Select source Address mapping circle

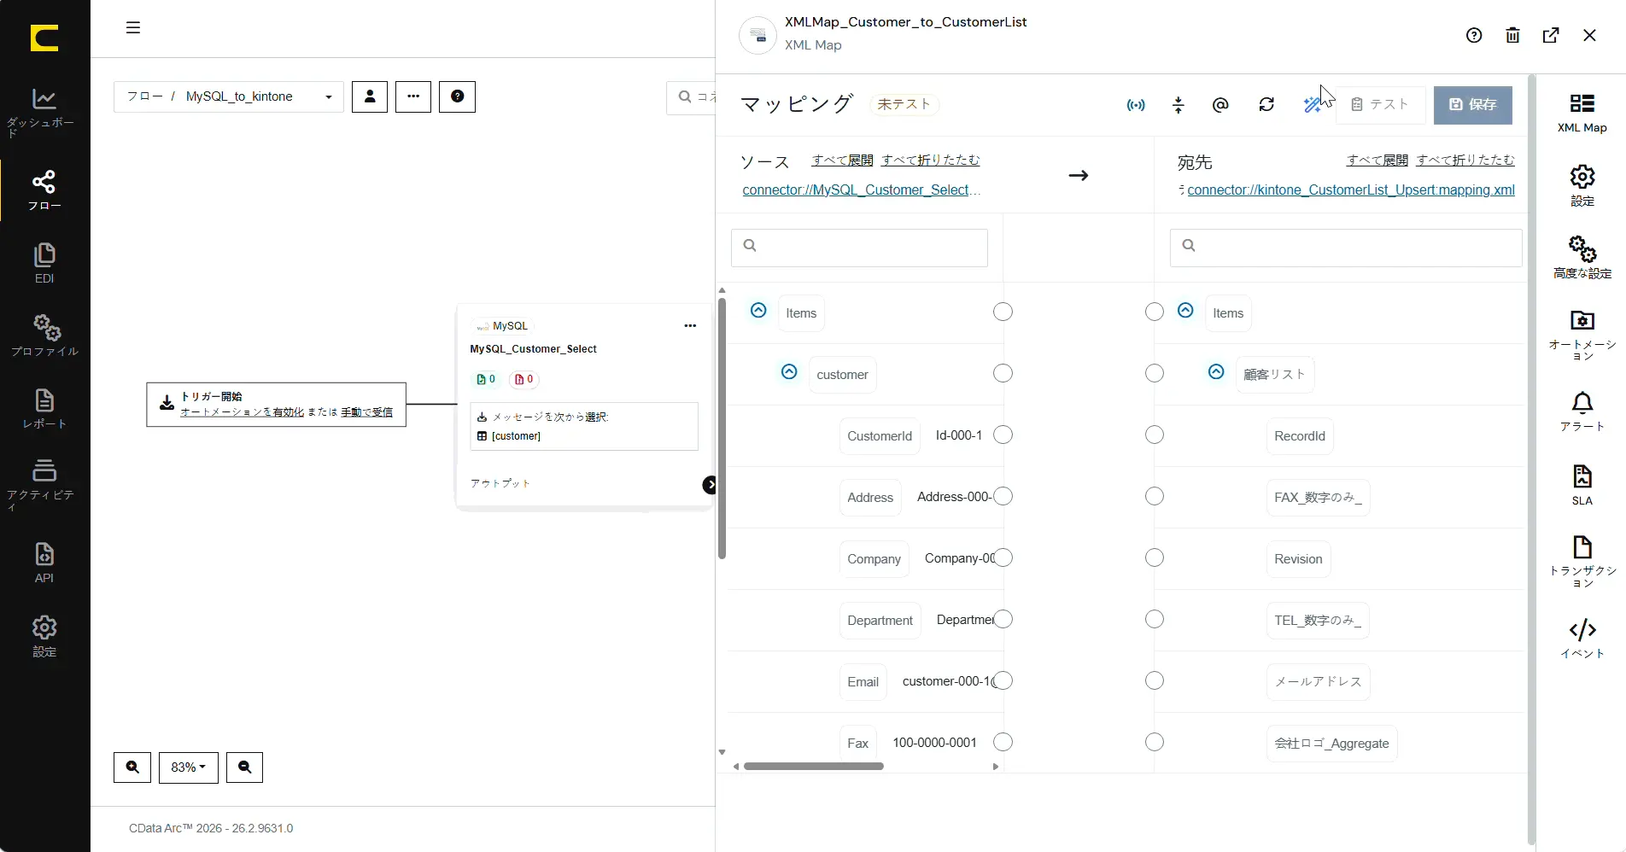1003,496
